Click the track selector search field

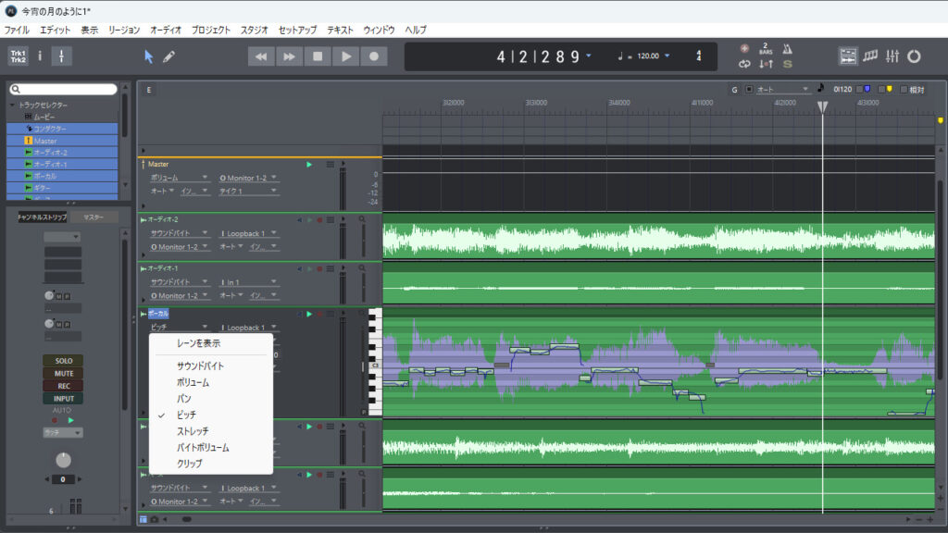pyautogui.click(x=64, y=90)
